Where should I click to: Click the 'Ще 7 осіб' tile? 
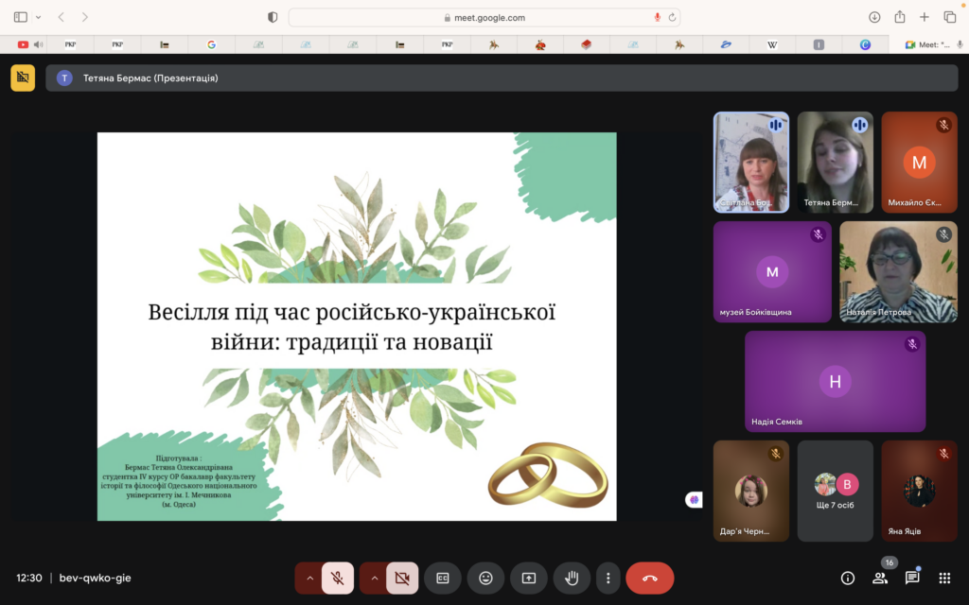pos(835,491)
